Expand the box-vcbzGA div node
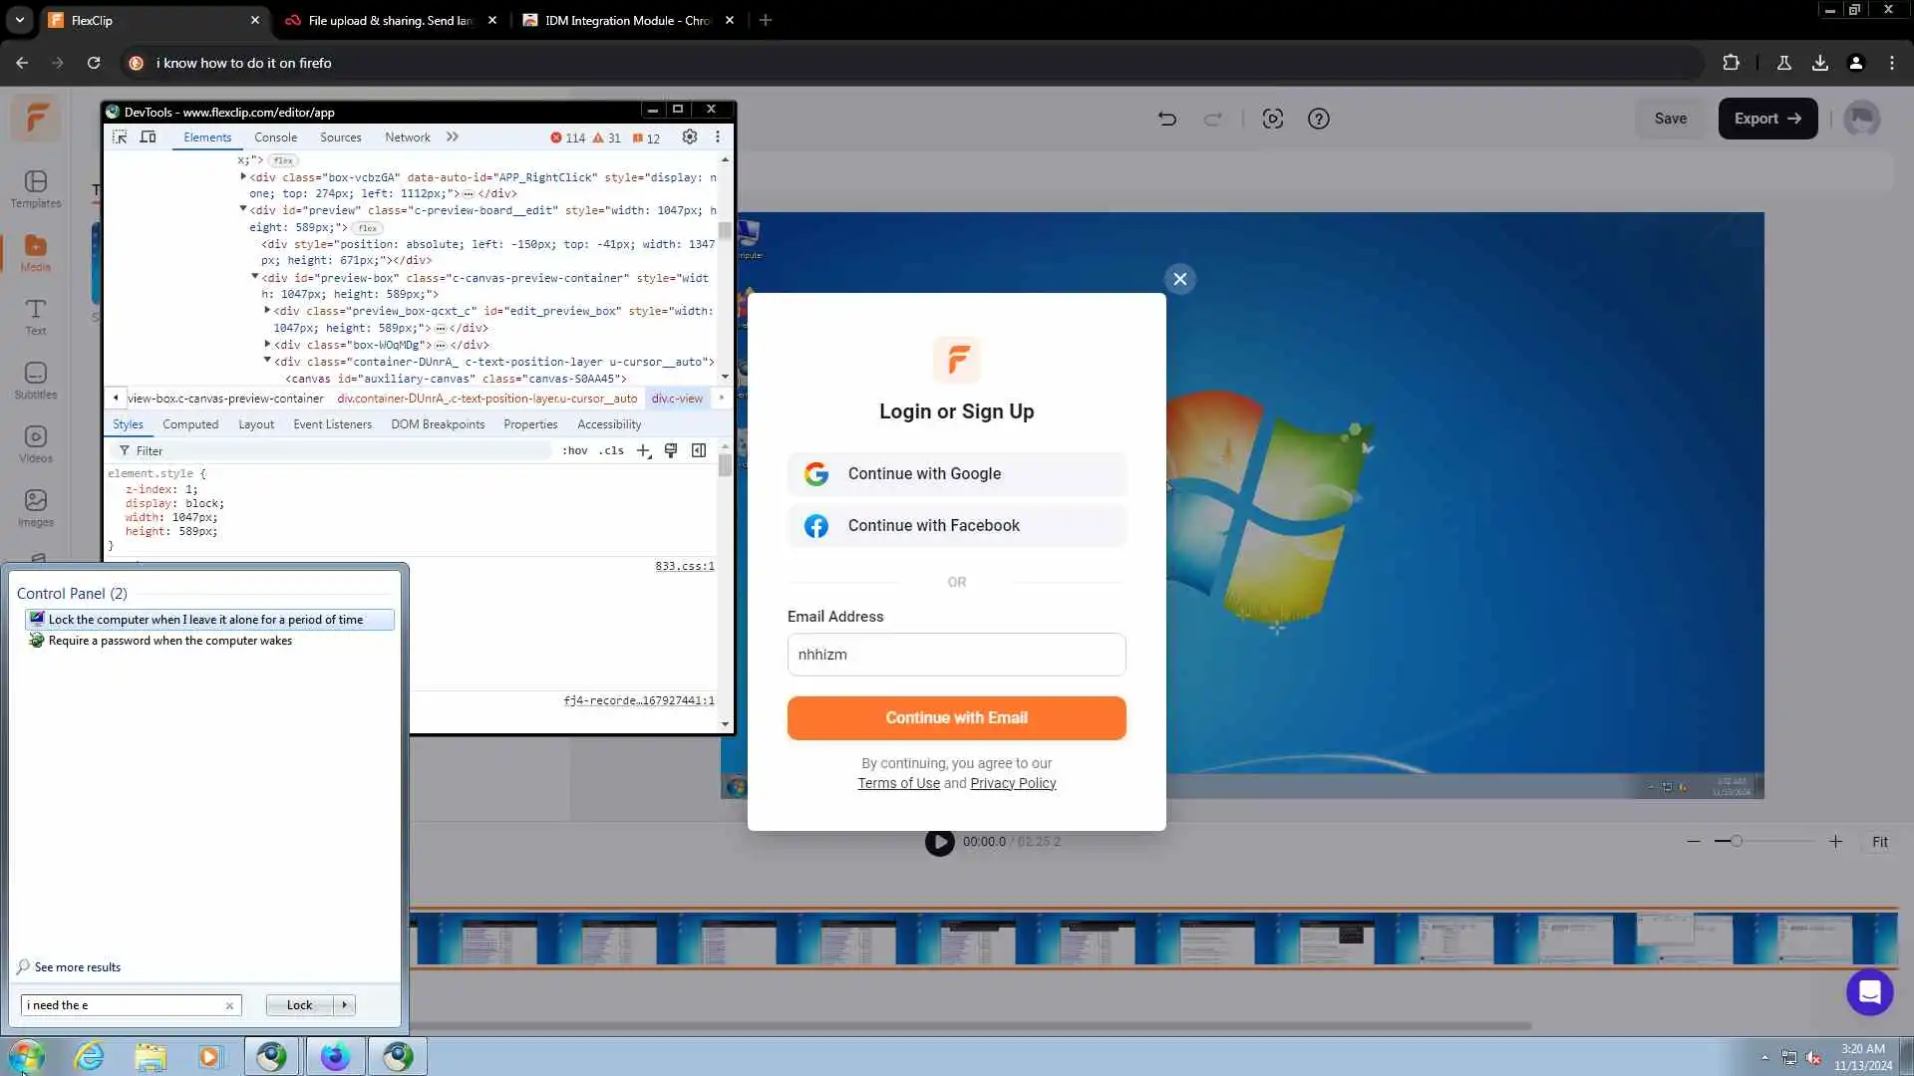Viewport: 1914px width, 1076px height. tap(243, 176)
